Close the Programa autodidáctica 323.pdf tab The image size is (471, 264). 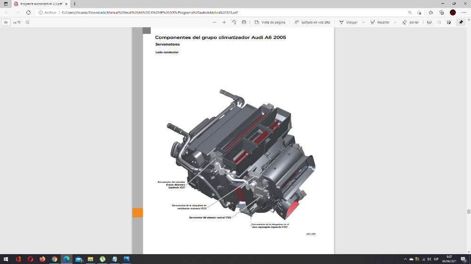click(x=66, y=4)
